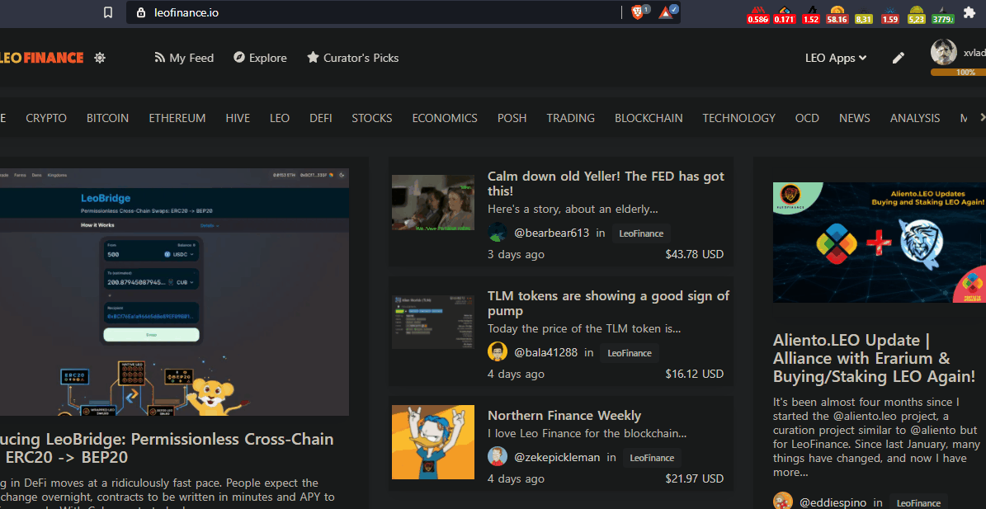Open My Feed
986x509 pixels.
point(184,58)
